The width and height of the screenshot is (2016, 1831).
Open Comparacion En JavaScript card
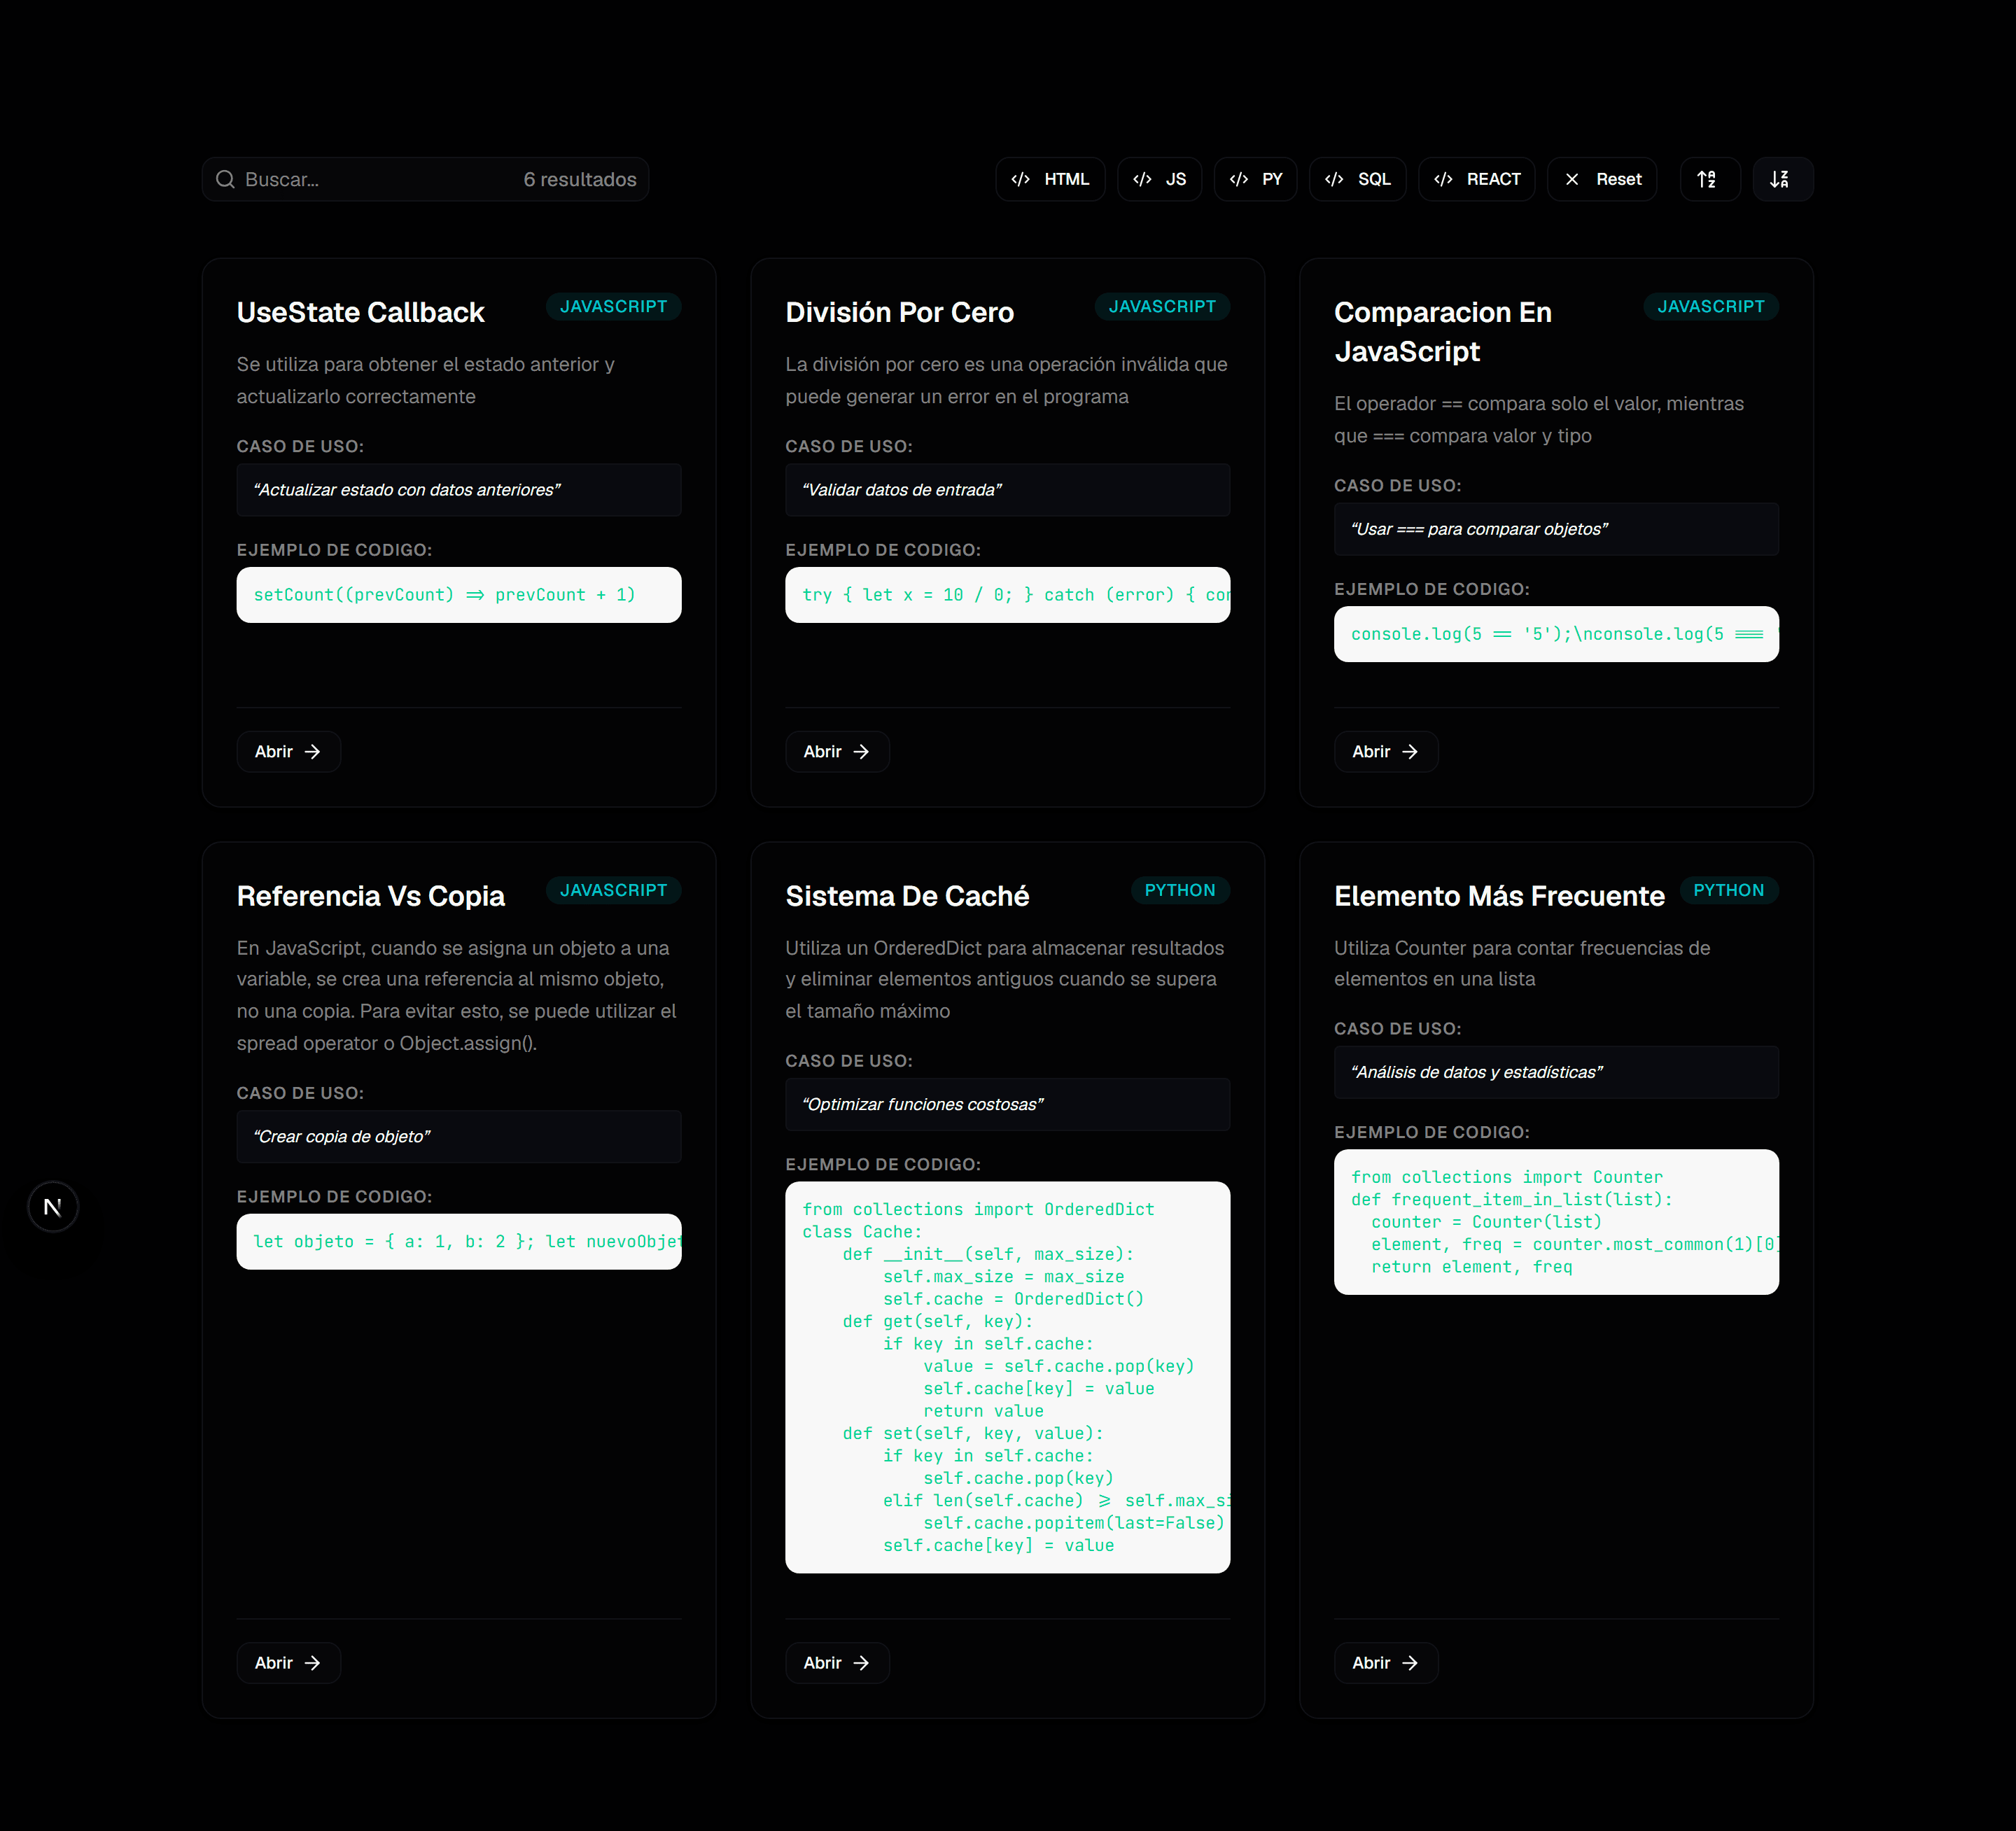[1386, 752]
